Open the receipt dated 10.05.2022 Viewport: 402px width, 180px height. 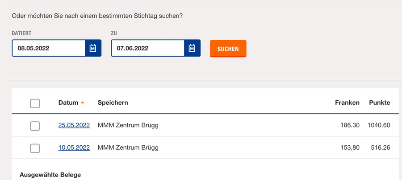(74, 147)
